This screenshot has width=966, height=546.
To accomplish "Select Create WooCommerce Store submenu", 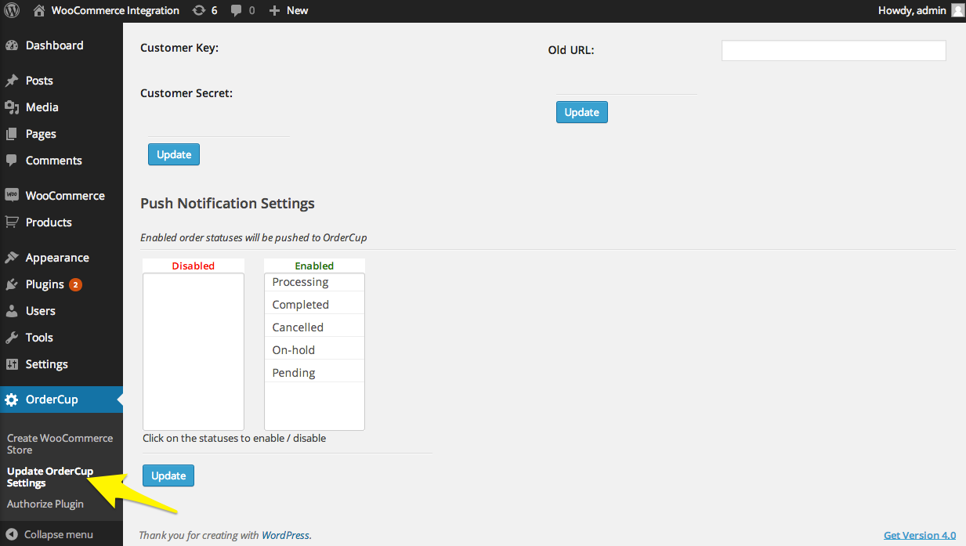I will coord(60,444).
